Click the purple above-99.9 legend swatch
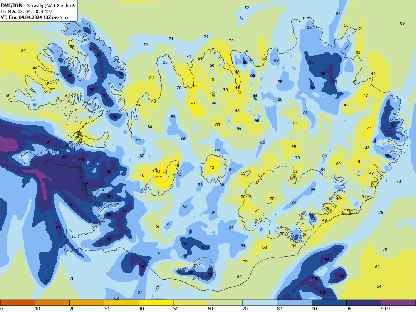Viewport: 416px width, 312px height. click(x=398, y=303)
